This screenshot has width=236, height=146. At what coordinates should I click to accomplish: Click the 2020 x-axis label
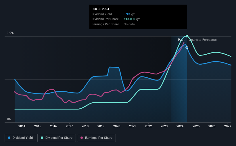tap(117, 126)
